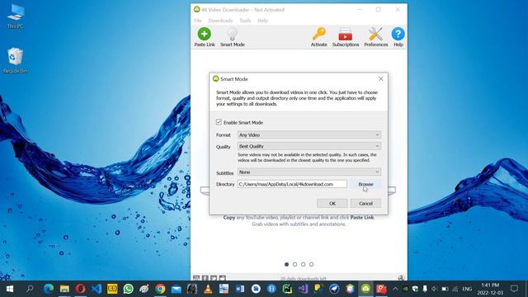528x297 pixels.
Task: Open the Subtitles dropdown showing None
Action: click(x=309, y=172)
